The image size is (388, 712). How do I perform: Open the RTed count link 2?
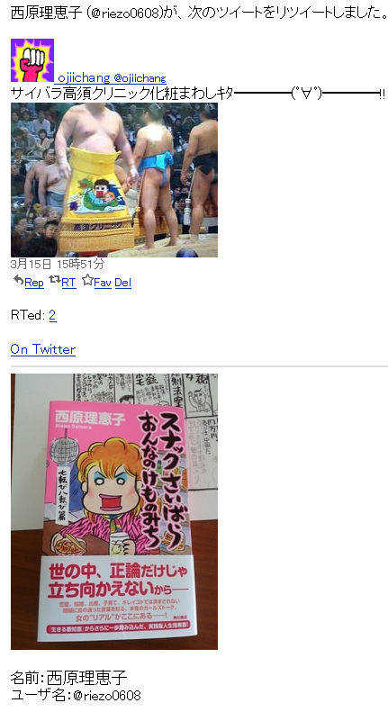pos(53,315)
